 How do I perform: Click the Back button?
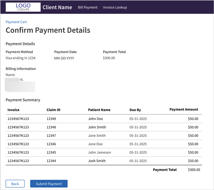(15, 184)
